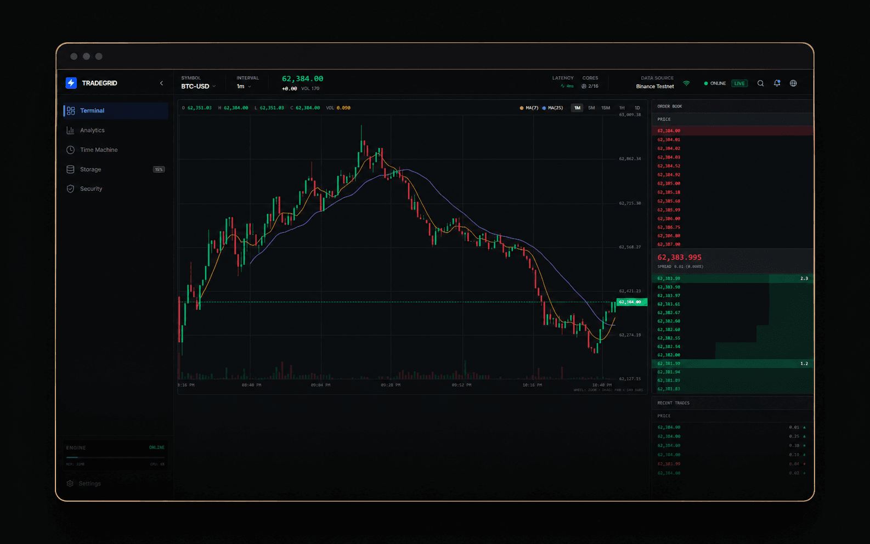Select the 1H chart timeframe
This screenshot has height=544, width=870.
tap(622, 108)
